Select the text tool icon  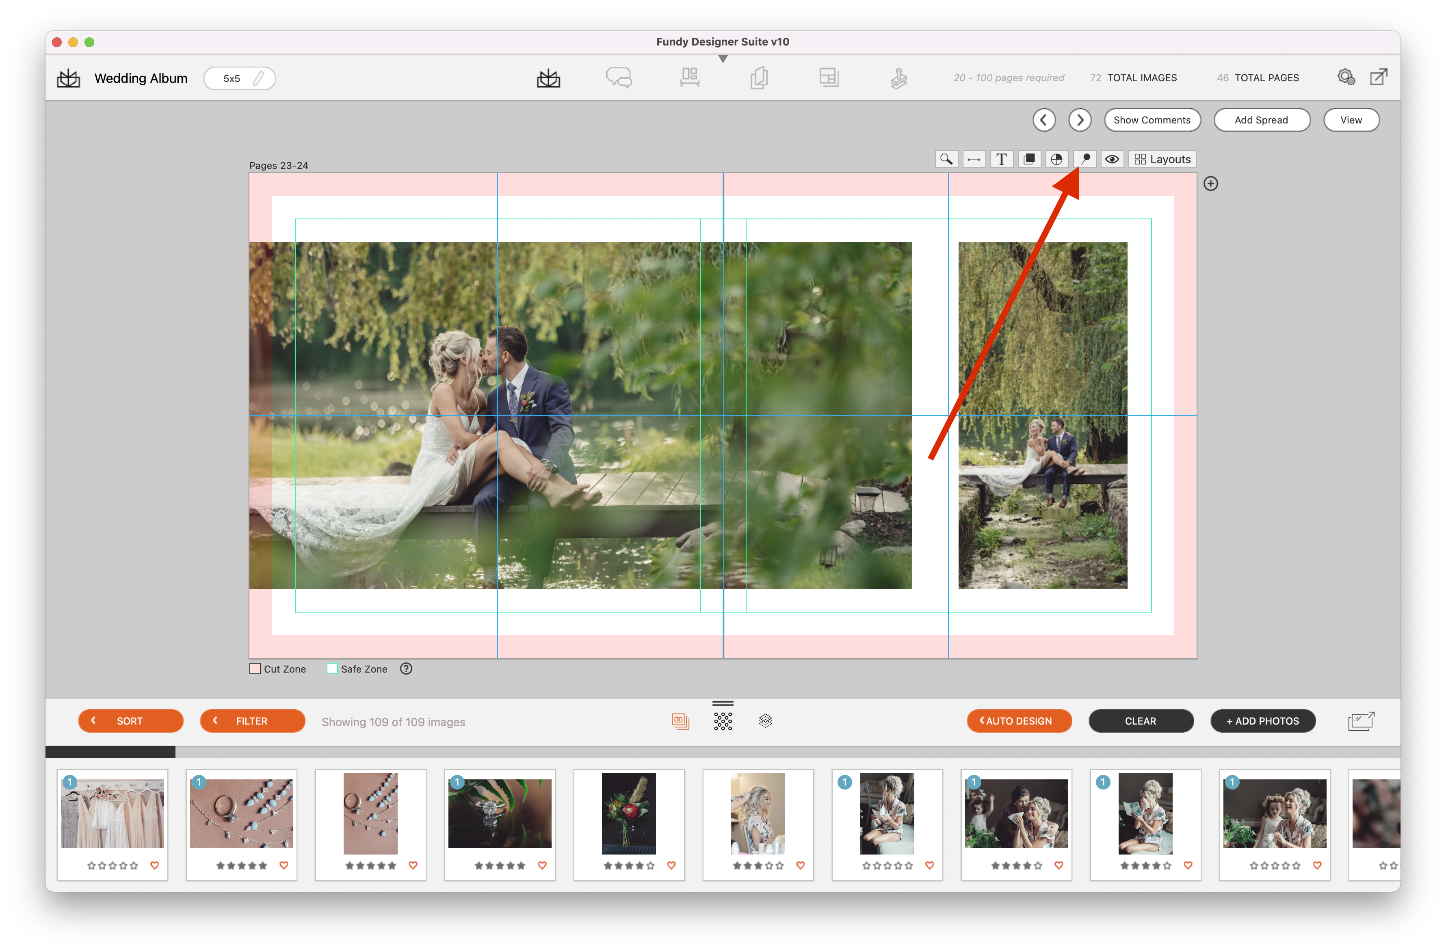(999, 158)
